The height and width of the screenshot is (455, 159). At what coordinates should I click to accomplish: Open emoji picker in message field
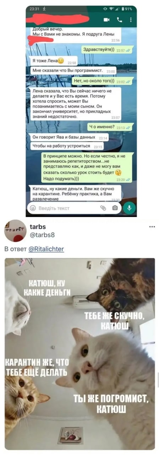(33, 208)
